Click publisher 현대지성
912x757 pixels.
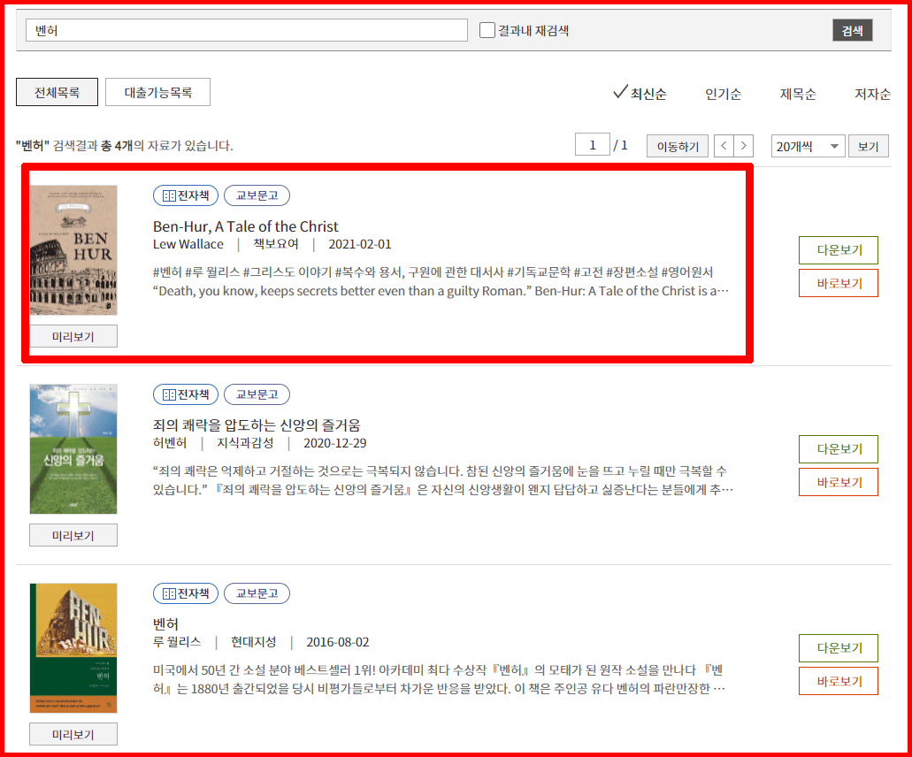click(254, 642)
